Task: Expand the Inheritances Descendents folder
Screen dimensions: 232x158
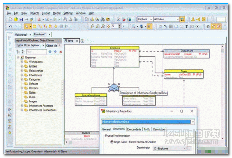Action: (22, 110)
